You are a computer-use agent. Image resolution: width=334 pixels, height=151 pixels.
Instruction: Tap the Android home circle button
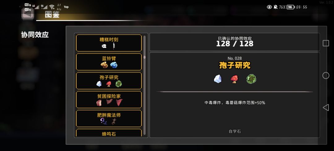(326, 75)
